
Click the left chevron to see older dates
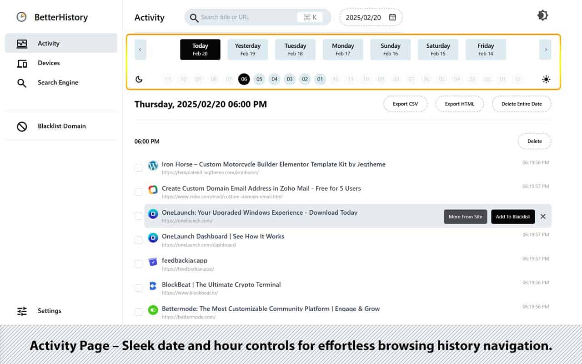click(x=140, y=49)
